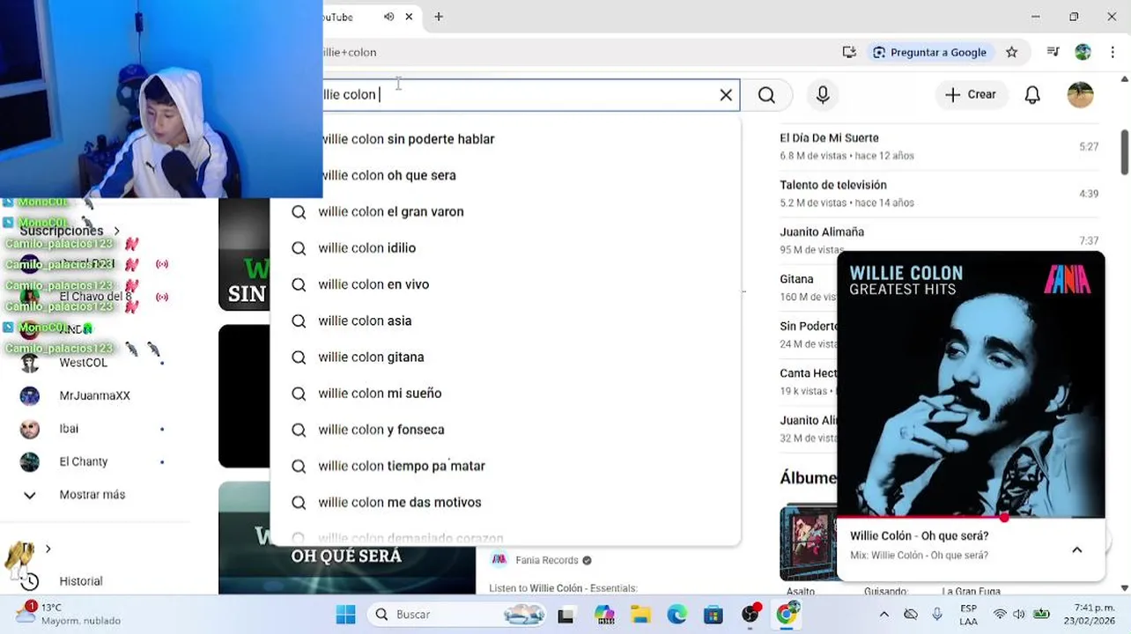Open YouTube notifications bell
Viewport: 1131px width, 634px height.
[1032, 95]
